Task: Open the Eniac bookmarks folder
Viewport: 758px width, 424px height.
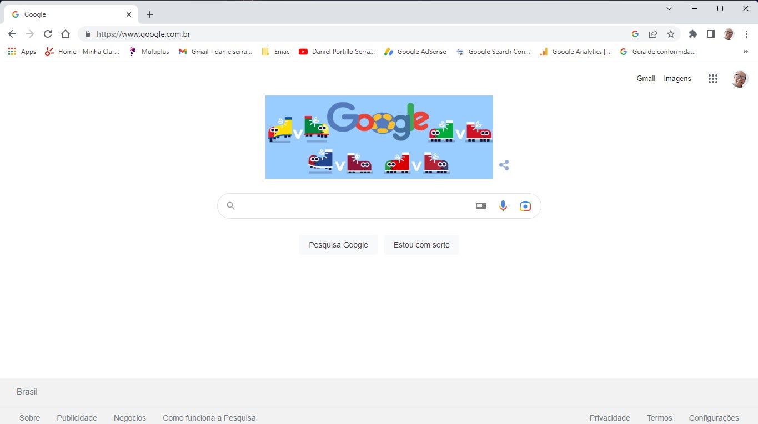Action: click(275, 52)
